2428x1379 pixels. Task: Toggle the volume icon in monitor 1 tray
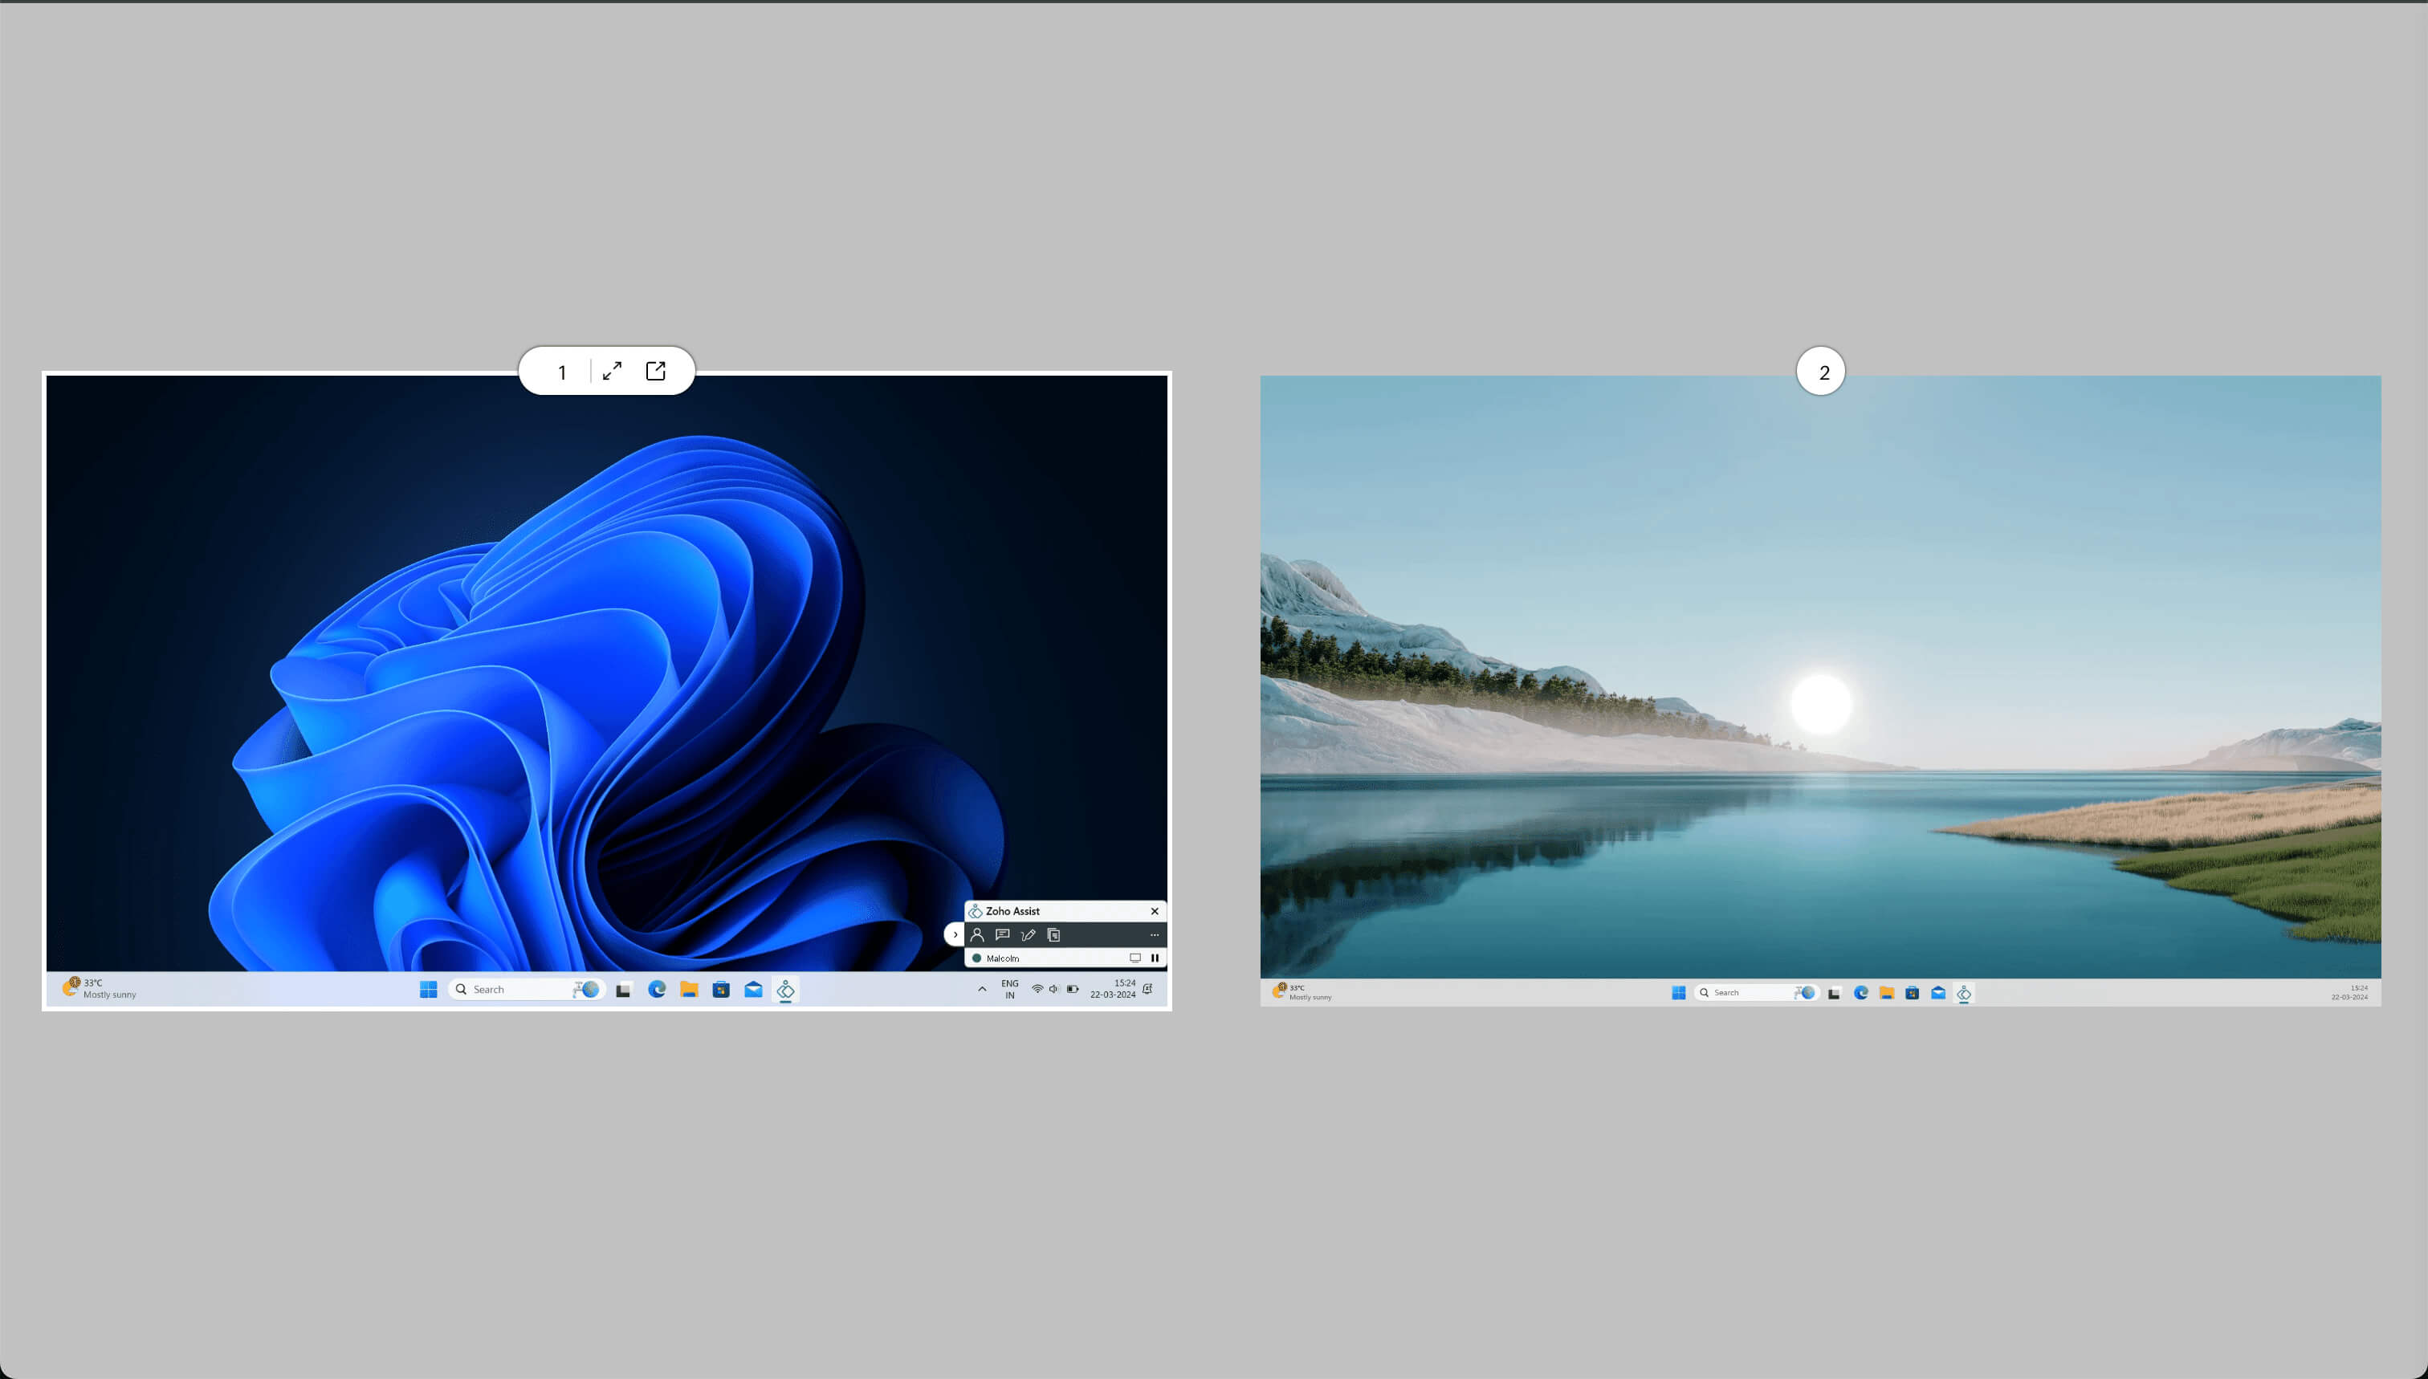(x=1053, y=990)
